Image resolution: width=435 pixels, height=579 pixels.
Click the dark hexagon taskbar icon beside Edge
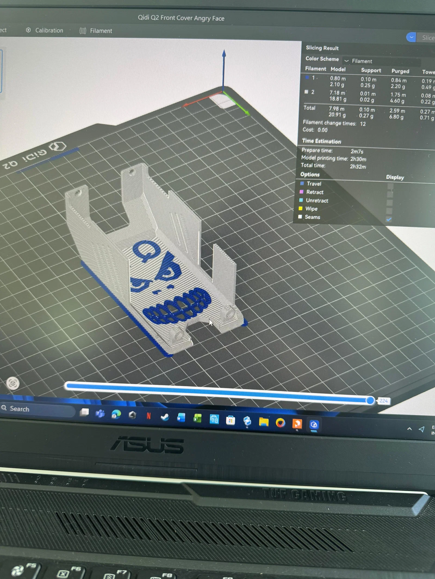click(x=132, y=415)
